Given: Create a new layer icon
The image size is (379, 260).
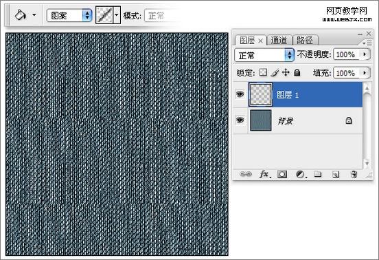Looking at the screenshot, I should pos(336,174).
